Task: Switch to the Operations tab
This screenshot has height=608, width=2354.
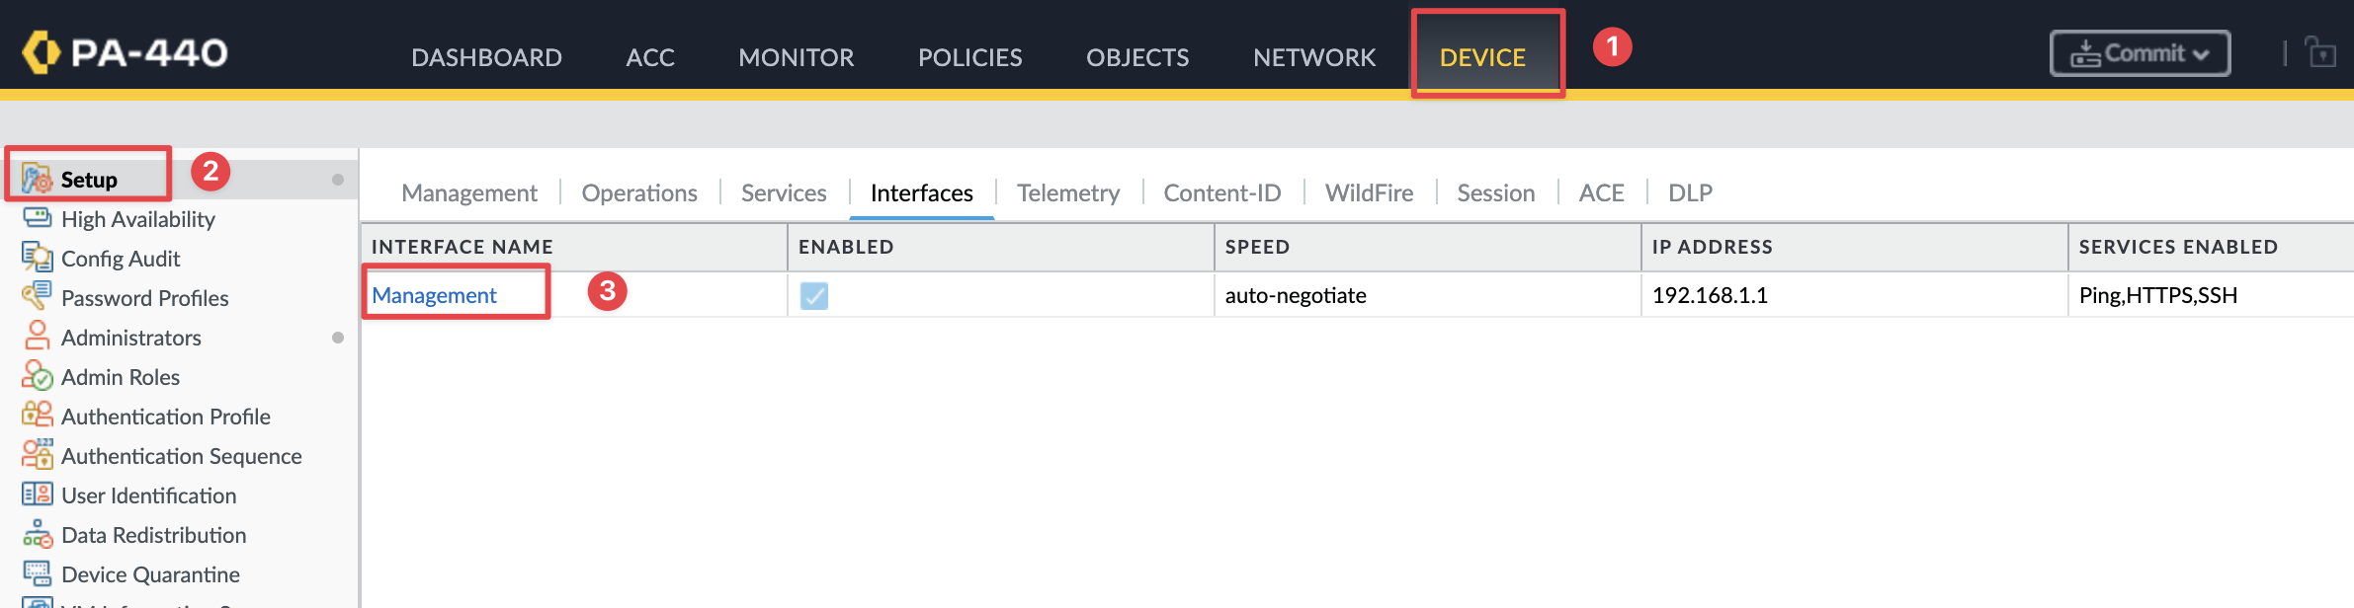Action: coord(639,192)
